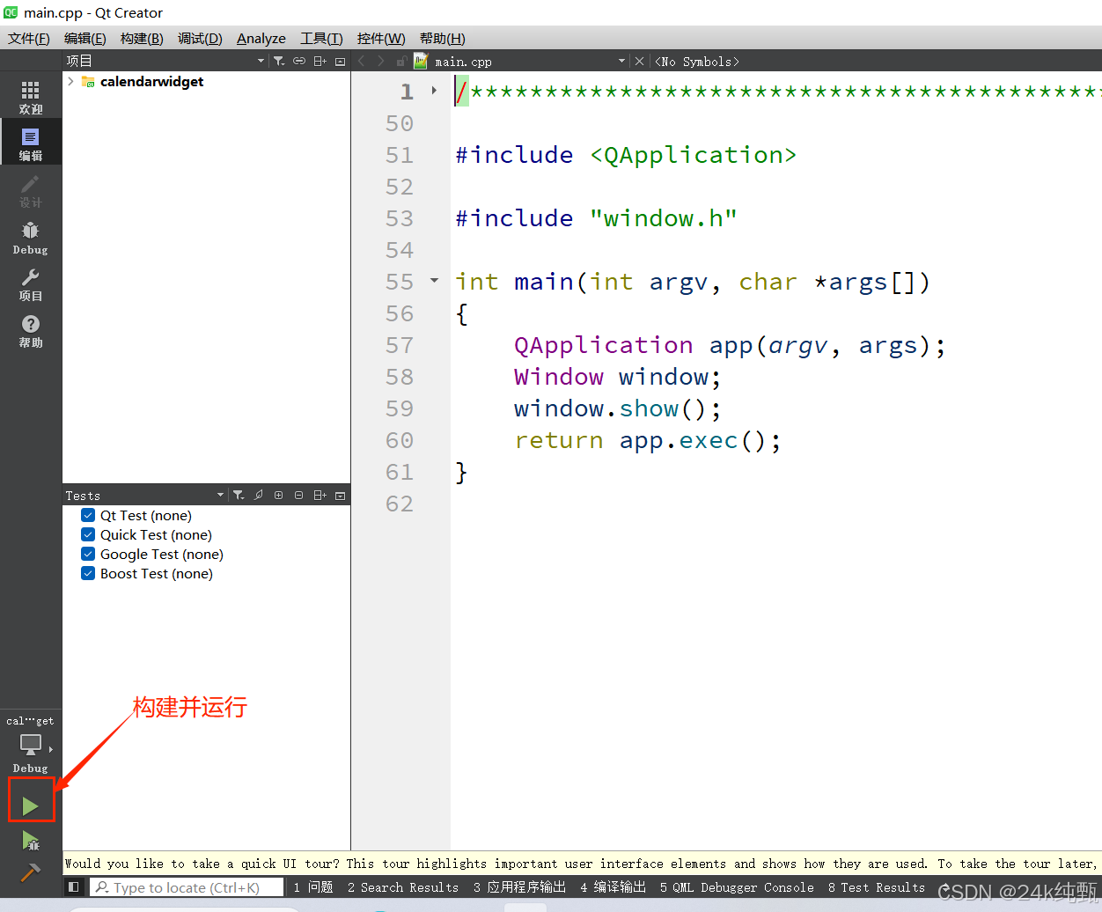Click line number 57 in the editor gutter
Screen dimensions: 1102x912
(400, 345)
